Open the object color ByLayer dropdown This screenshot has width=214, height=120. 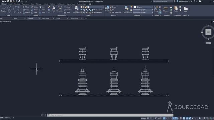point(143,7)
